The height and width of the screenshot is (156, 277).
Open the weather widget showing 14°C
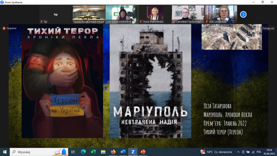(216, 152)
